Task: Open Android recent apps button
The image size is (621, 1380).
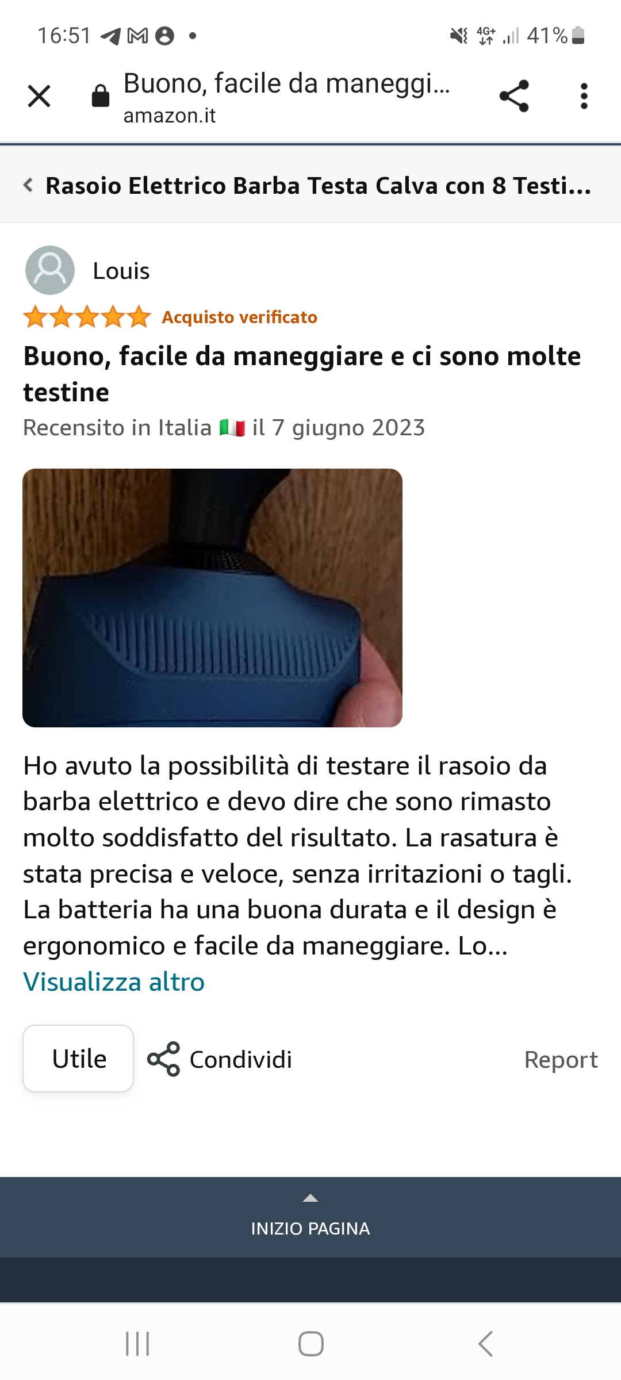Action: click(x=137, y=1344)
